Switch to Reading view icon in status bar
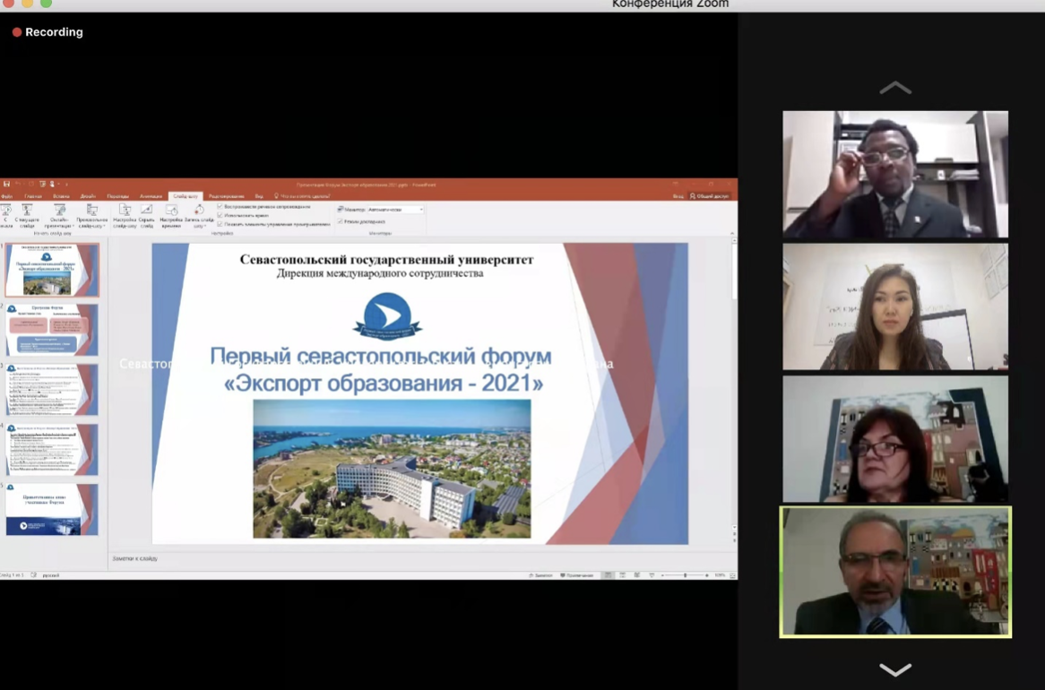The height and width of the screenshot is (690, 1045). [x=637, y=575]
